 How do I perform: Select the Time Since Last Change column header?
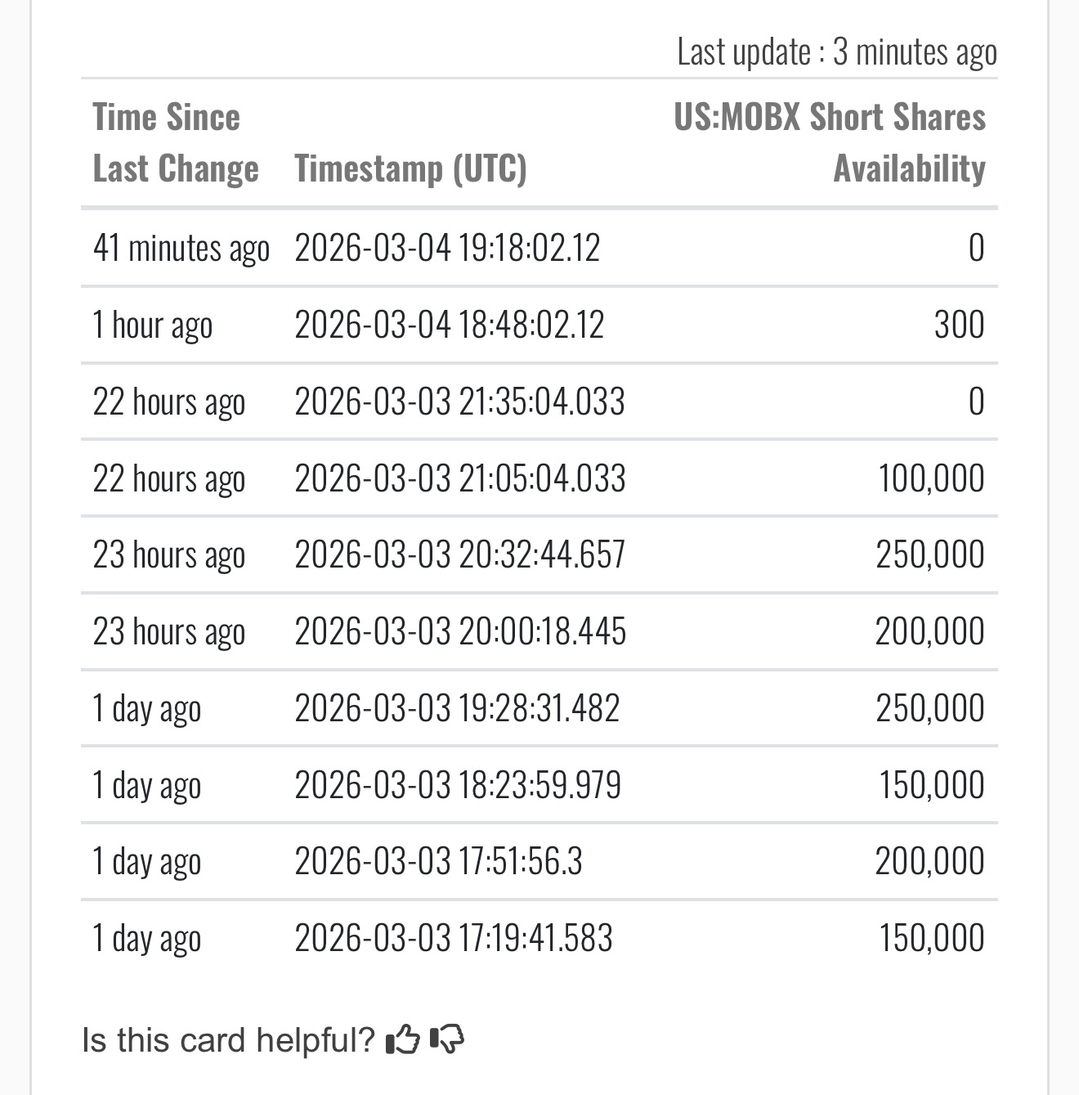tap(176, 143)
